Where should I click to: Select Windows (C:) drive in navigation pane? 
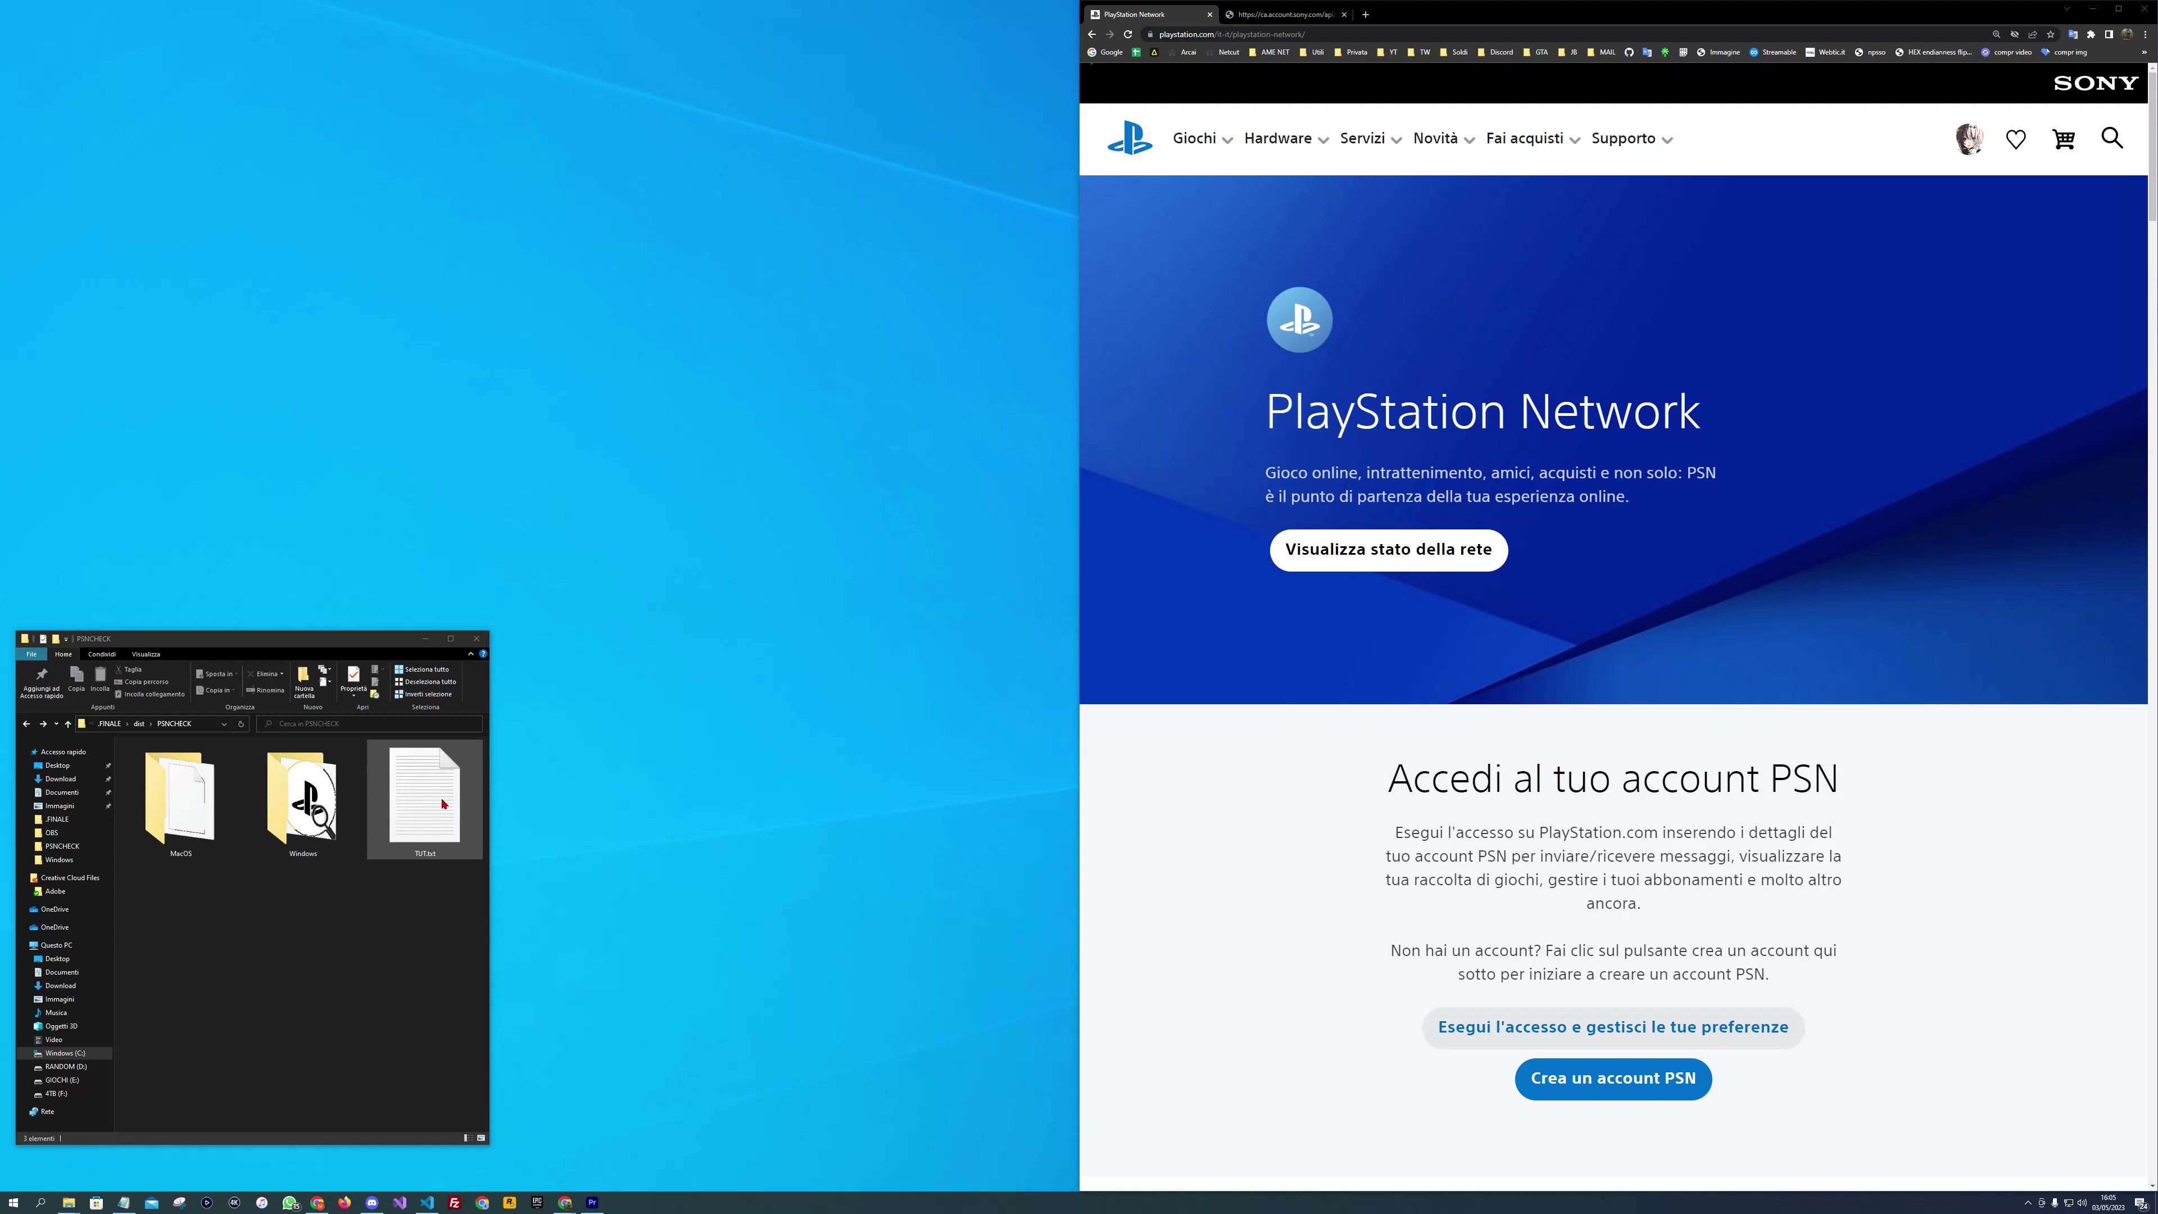click(65, 1053)
